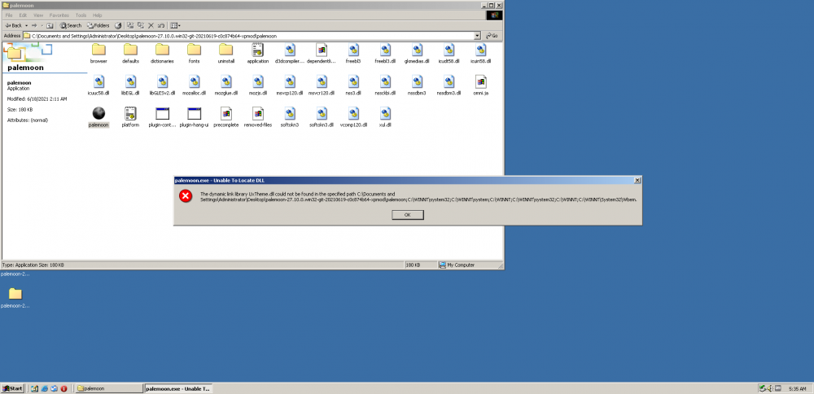Select the xul.dll file icon
Viewport: 814px width, 394px height.
click(385, 113)
